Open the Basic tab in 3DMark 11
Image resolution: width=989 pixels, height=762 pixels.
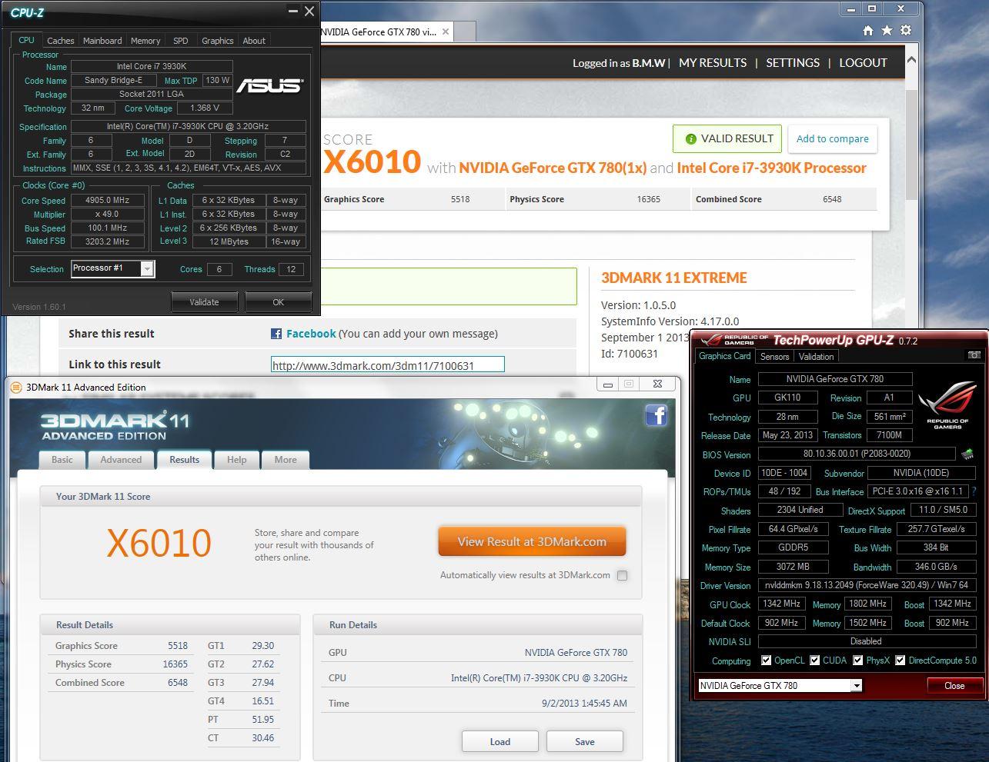(62, 460)
